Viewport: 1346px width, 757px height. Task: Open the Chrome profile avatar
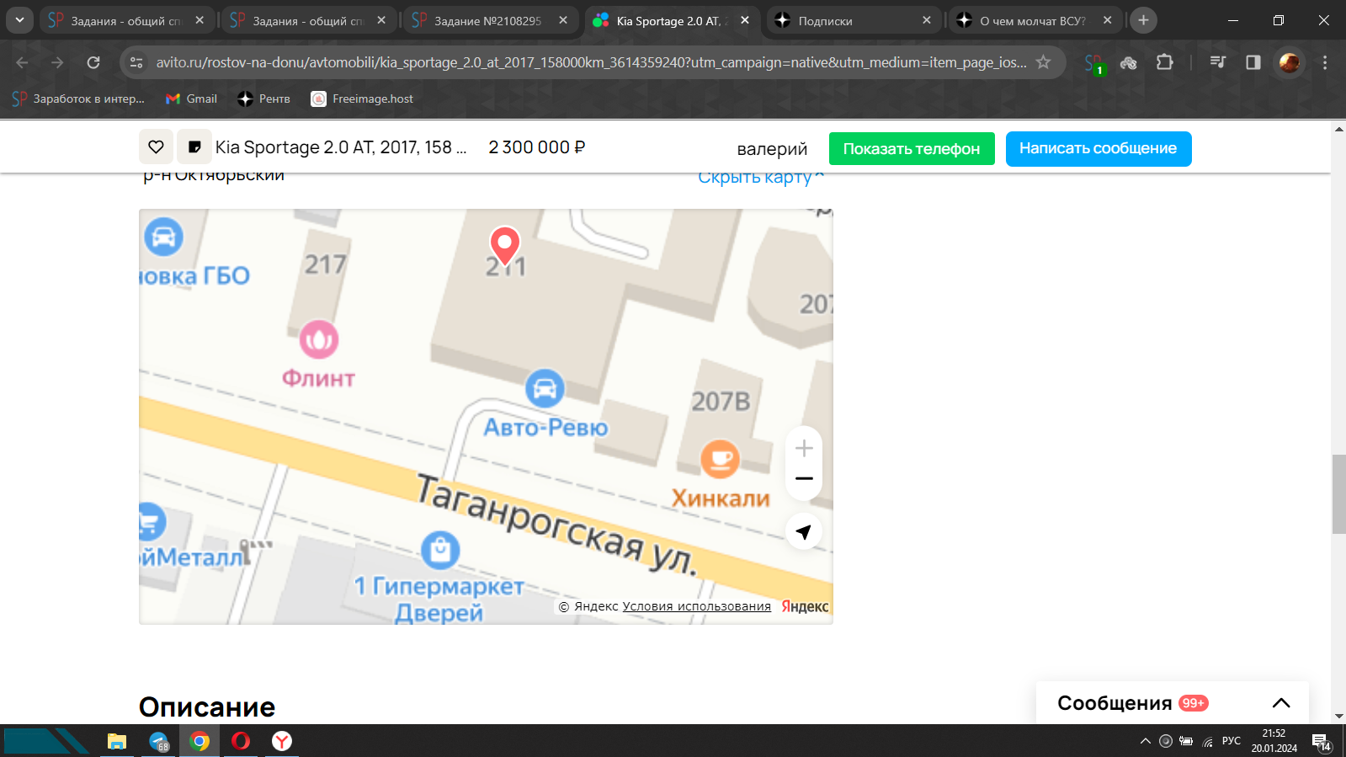pos(1289,62)
